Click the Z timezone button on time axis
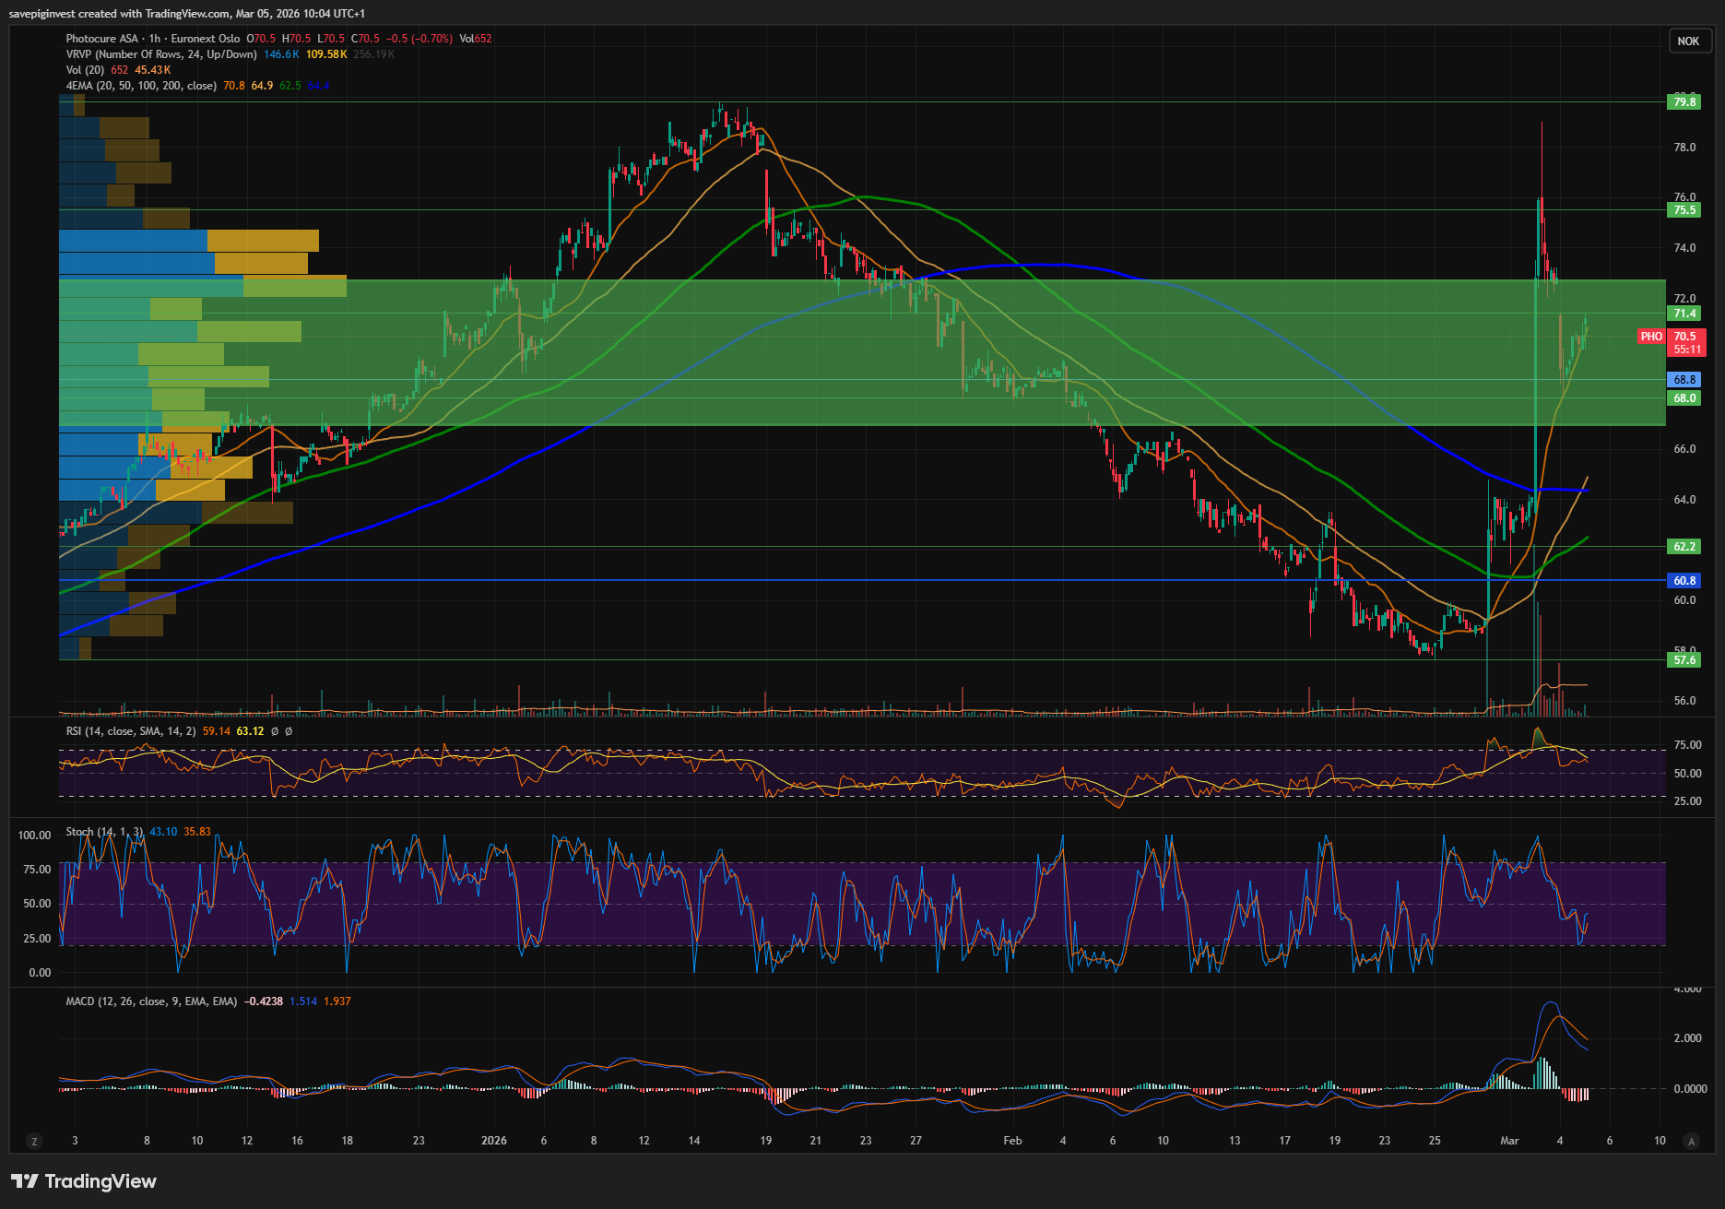The height and width of the screenshot is (1209, 1725). 35,1142
